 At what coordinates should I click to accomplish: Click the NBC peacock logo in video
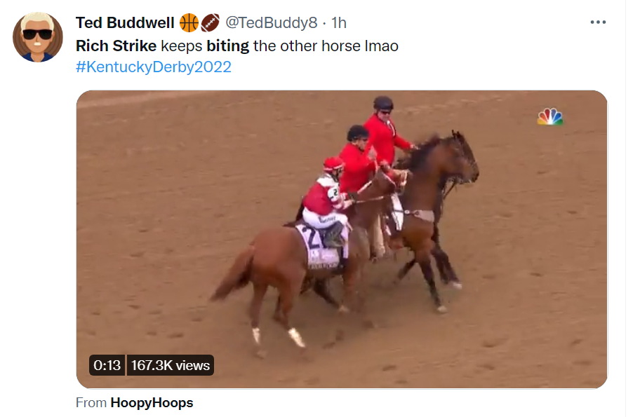[x=549, y=116]
